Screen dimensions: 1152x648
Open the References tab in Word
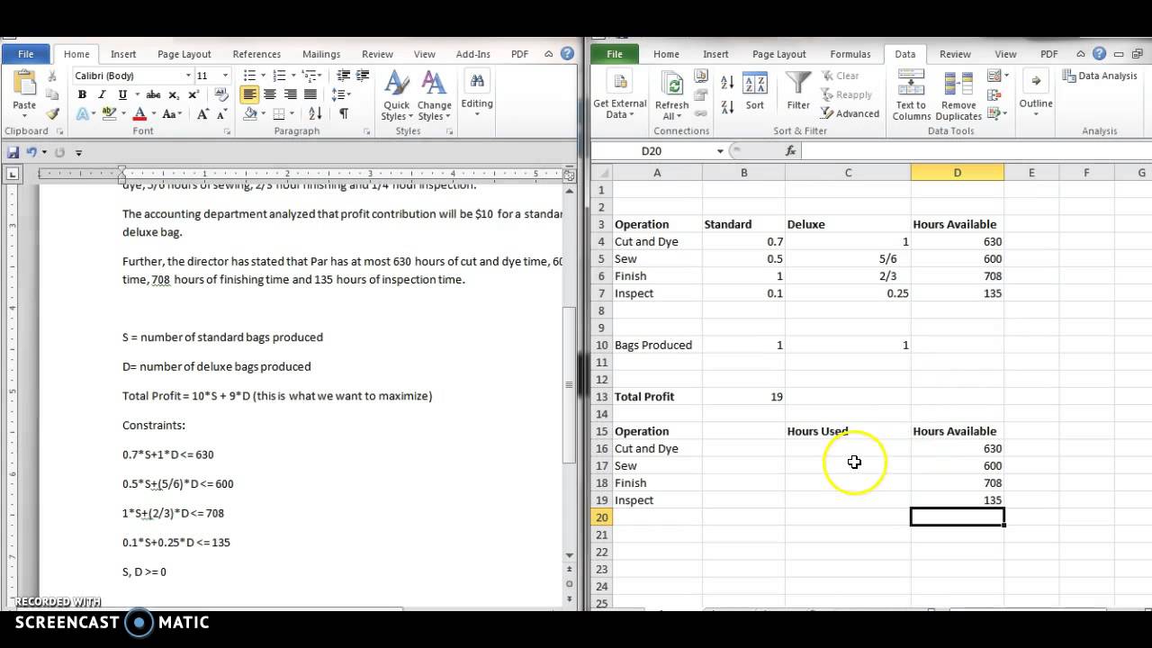pyautogui.click(x=256, y=54)
